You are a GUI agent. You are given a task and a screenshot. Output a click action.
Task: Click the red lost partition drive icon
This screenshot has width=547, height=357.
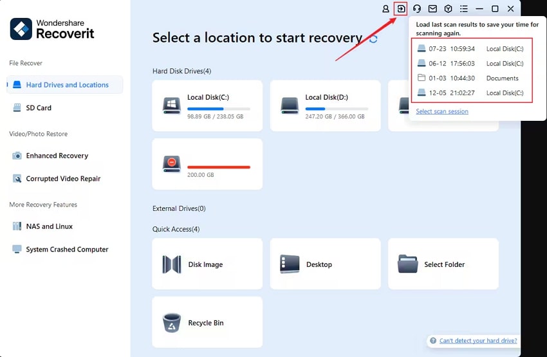click(172, 164)
